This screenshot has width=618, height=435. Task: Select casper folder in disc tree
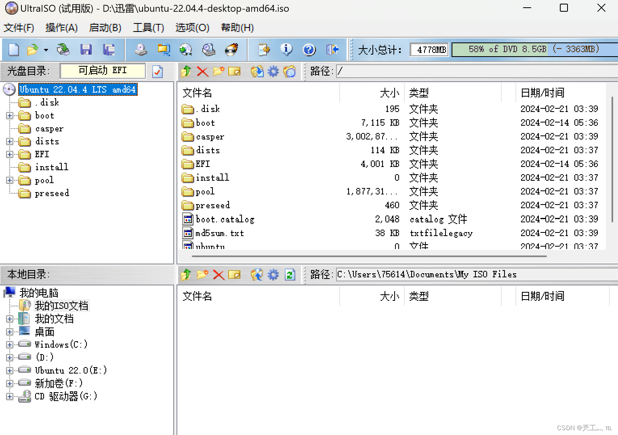point(49,129)
